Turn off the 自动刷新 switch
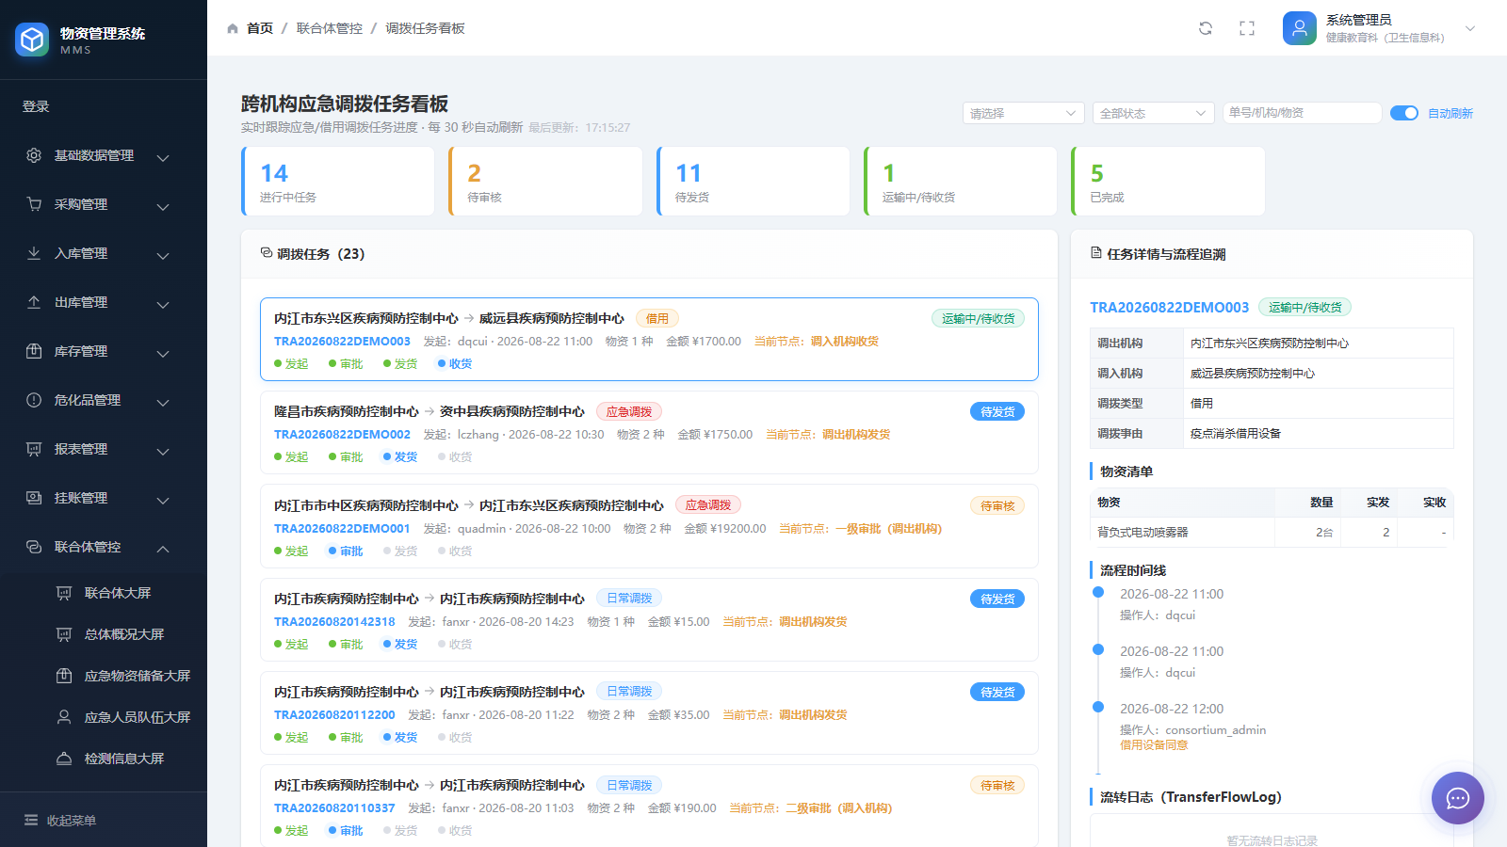The width and height of the screenshot is (1507, 847). [1404, 113]
